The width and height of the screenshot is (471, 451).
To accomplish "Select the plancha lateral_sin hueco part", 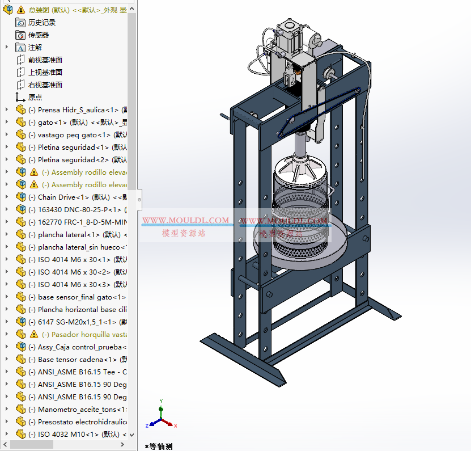I will click(74, 247).
